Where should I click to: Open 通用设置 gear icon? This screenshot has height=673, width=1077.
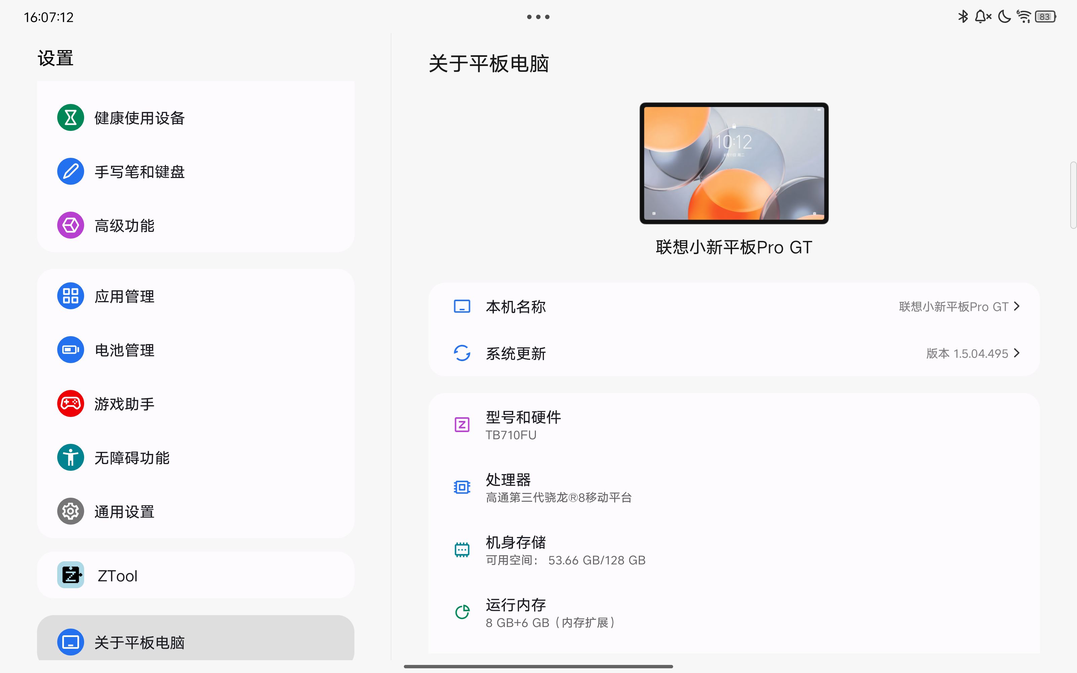tap(70, 511)
